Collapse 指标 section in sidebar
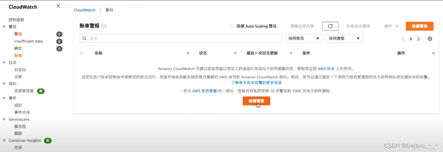Screen dimensions: 443x152 coord(4,84)
